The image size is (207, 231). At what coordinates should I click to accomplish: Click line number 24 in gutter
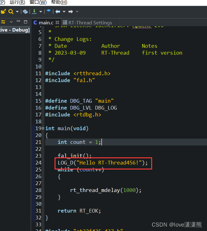pyautogui.click(x=38, y=163)
